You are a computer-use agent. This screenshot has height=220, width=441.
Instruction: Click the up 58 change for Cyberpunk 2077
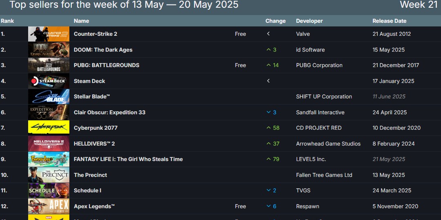click(273, 128)
